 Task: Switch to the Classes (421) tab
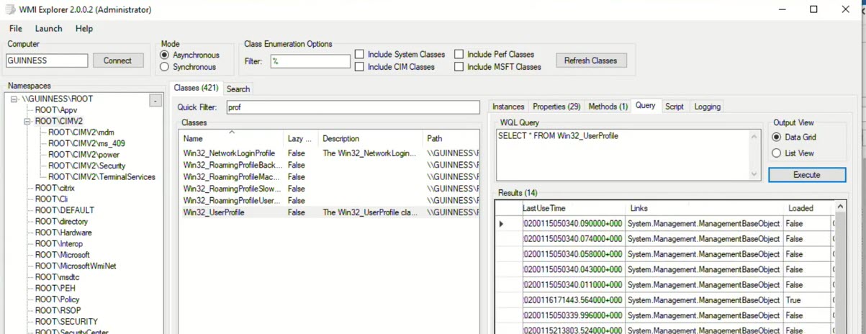coord(196,88)
